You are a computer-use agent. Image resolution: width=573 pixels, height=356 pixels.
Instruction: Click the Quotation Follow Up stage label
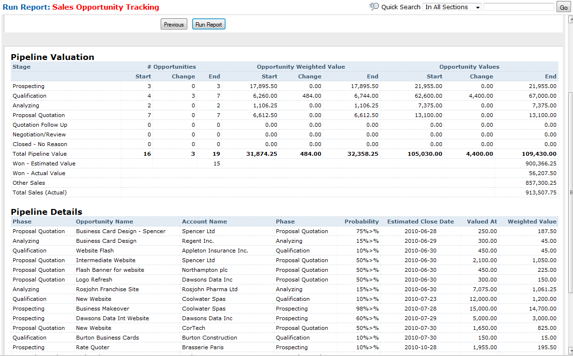[40, 125]
